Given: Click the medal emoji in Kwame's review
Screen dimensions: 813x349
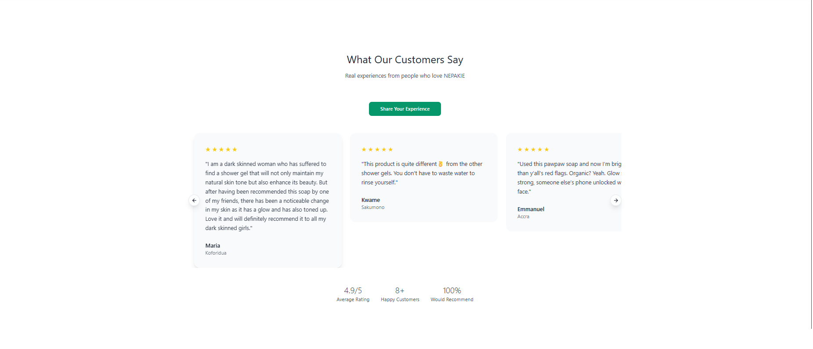Looking at the screenshot, I should pyautogui.click(x=441, y=164).
